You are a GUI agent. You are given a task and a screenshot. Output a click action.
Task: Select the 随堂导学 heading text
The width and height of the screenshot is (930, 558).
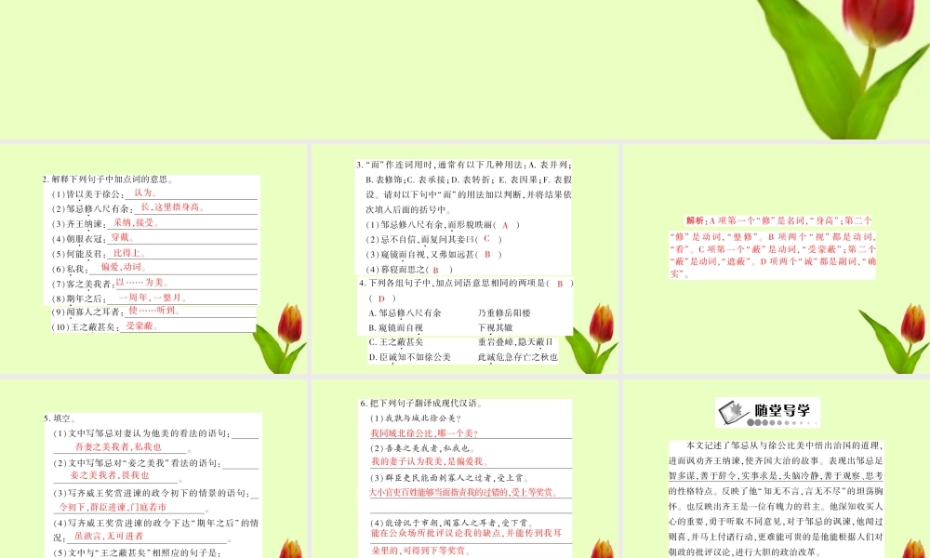[x=782, y=410]
